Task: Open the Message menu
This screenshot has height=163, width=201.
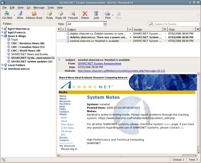Action: point(39,8)
